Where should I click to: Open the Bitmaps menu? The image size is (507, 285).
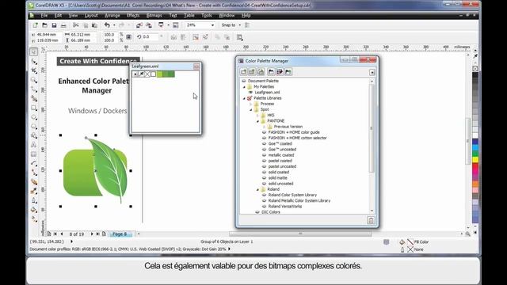(x=154, y=16)
